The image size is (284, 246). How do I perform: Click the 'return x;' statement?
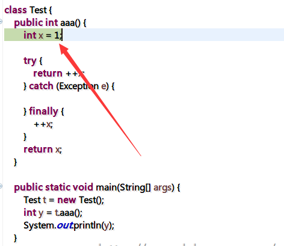43,150
